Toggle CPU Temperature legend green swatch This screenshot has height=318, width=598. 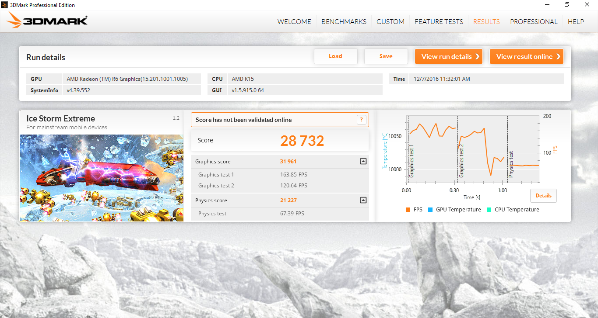489,210
